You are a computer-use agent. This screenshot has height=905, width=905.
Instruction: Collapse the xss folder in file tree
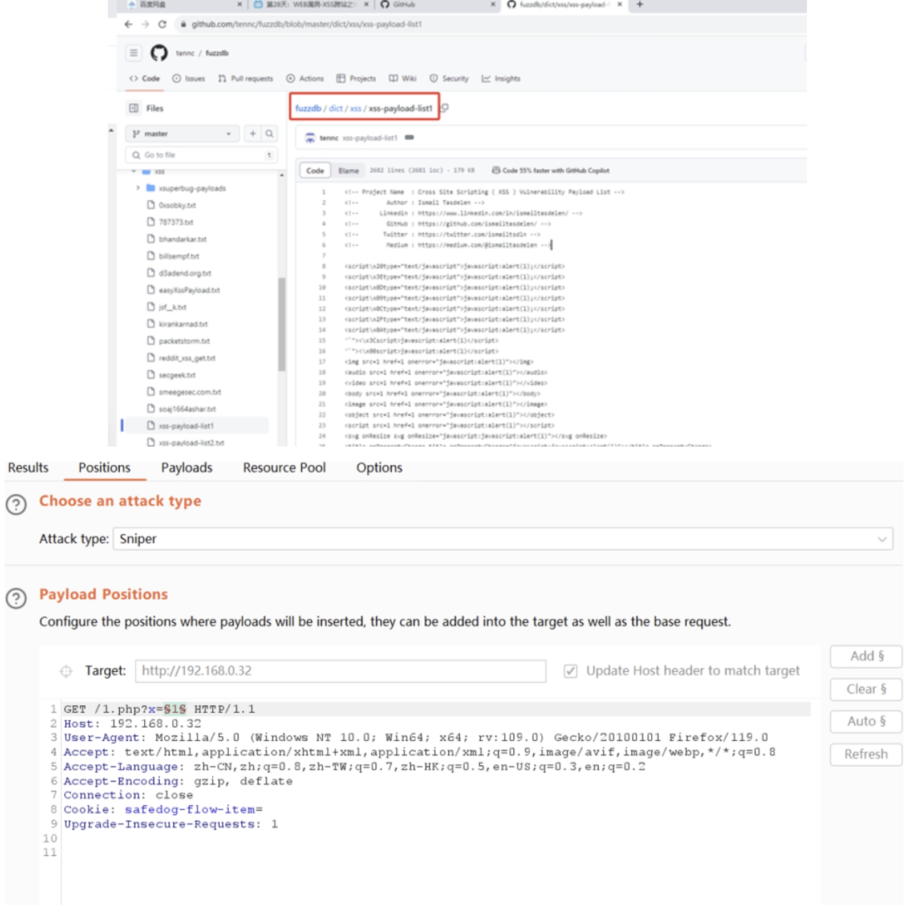click(x=133, y=171)
